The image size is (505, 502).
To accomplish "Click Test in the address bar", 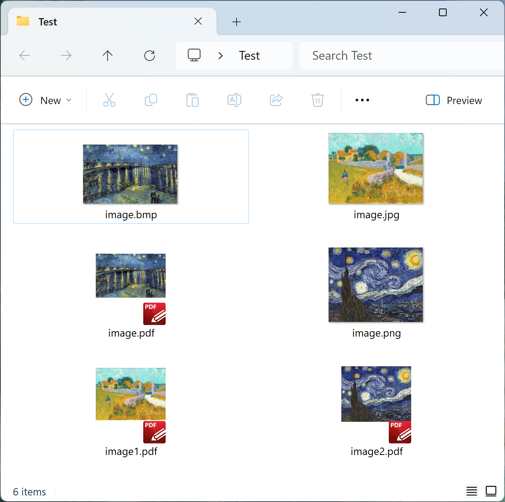I will [x=249, y=56].
